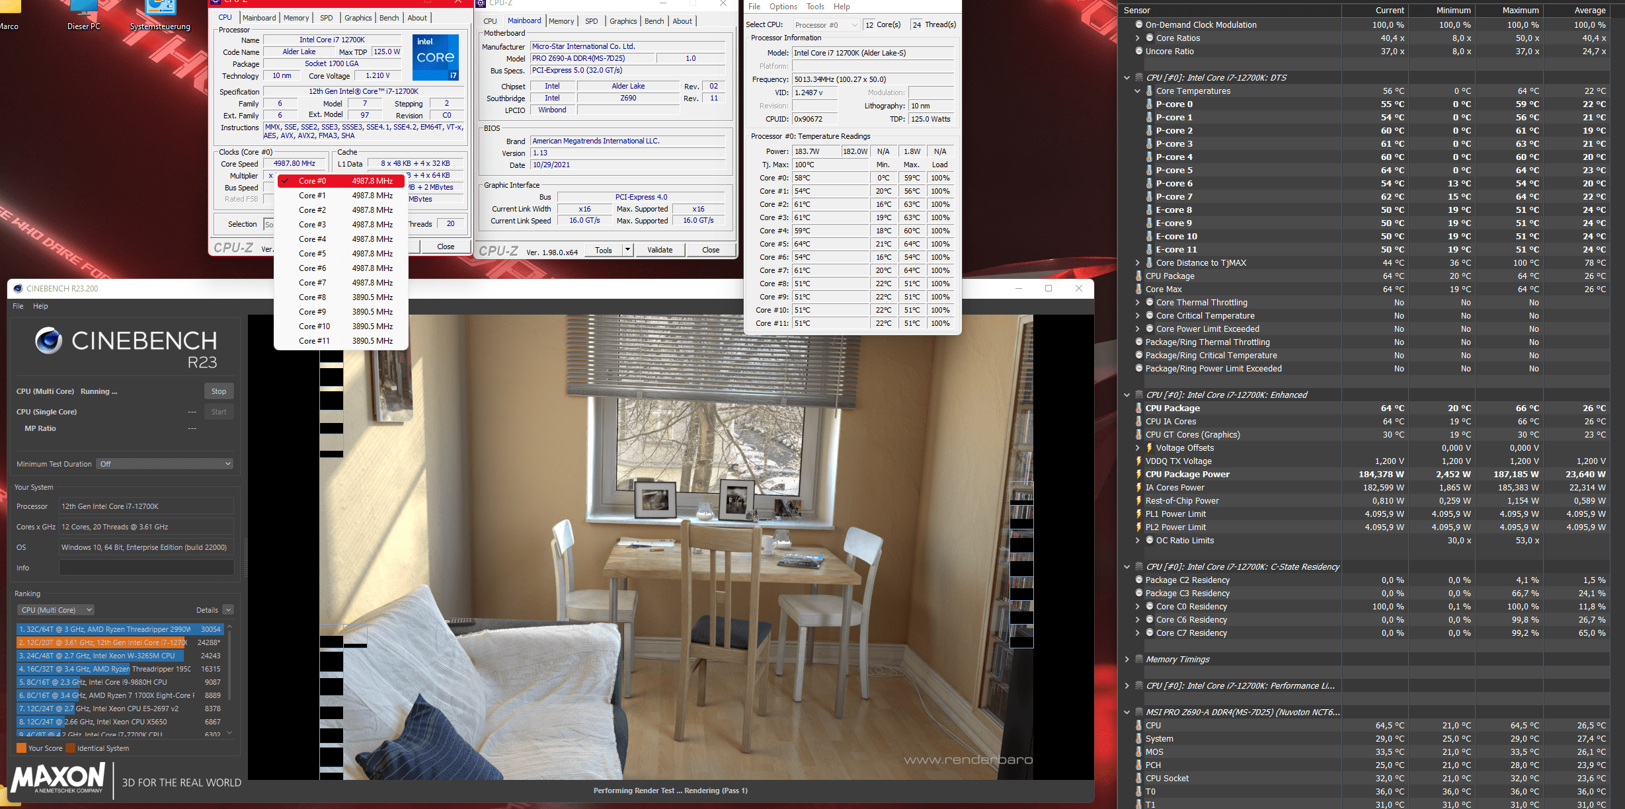This screenshot has width=1625, height=809.
Task: Open the CPU-Z Tools dropdown arrow
Action: (627, 250)
